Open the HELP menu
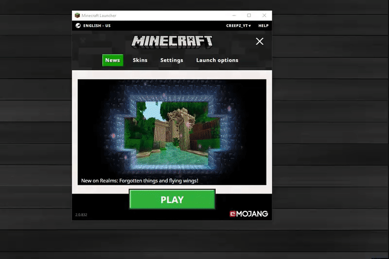Viewport: 389px width, 259px height. click(263, 26)
